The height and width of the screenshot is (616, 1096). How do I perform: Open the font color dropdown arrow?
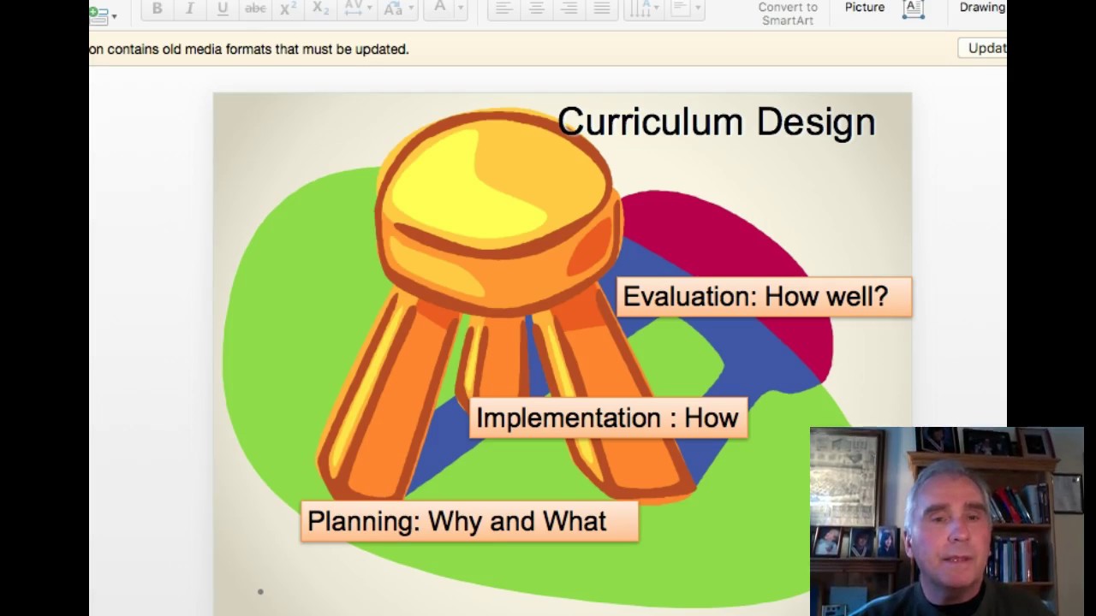click(461, 9)
